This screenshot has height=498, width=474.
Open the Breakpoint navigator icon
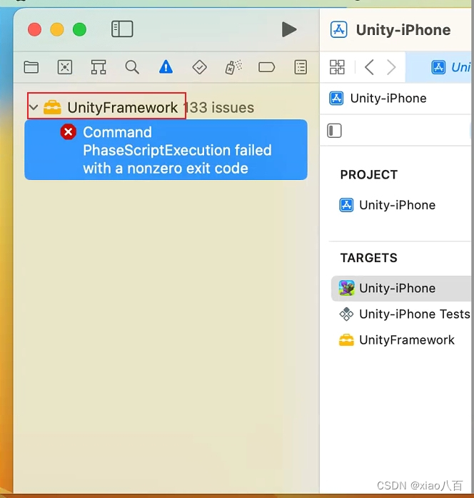click(x=266, y=67)
